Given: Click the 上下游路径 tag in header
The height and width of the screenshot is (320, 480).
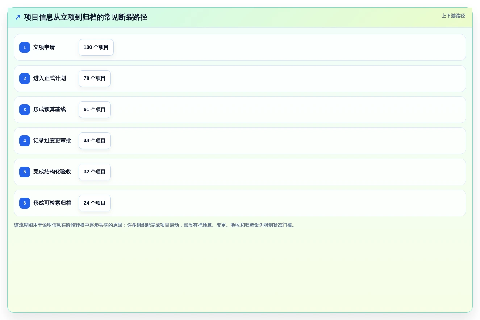Looking at the screenshot, I should pos(453,16).
